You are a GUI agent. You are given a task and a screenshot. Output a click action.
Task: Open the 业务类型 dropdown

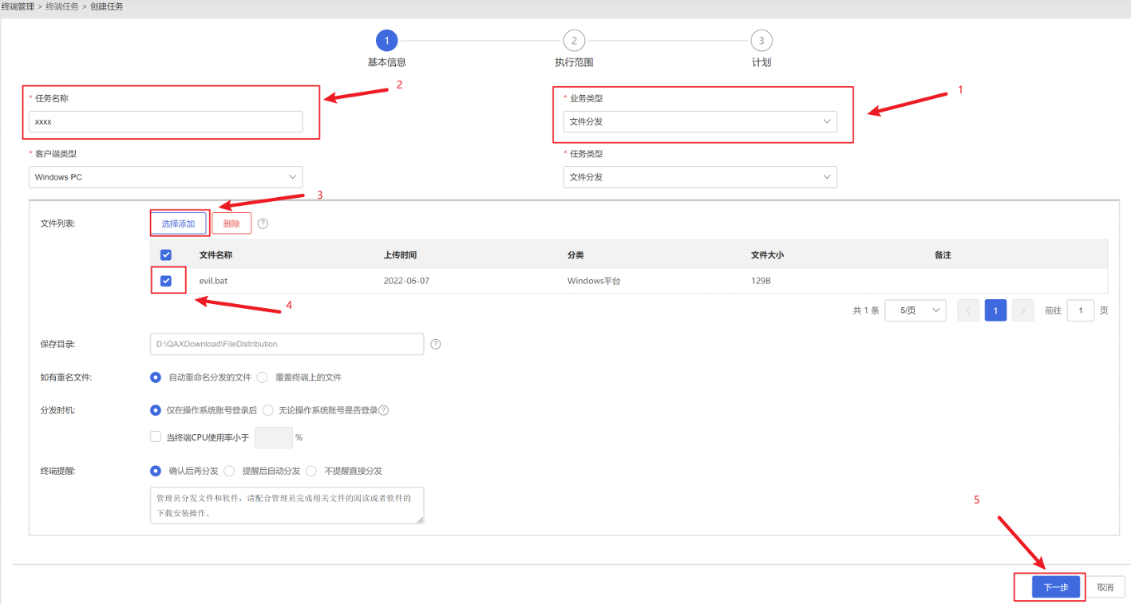[x=700, y=122]
